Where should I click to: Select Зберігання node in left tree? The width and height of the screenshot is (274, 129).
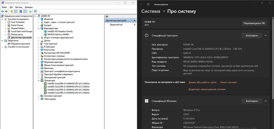coord(13,41)
